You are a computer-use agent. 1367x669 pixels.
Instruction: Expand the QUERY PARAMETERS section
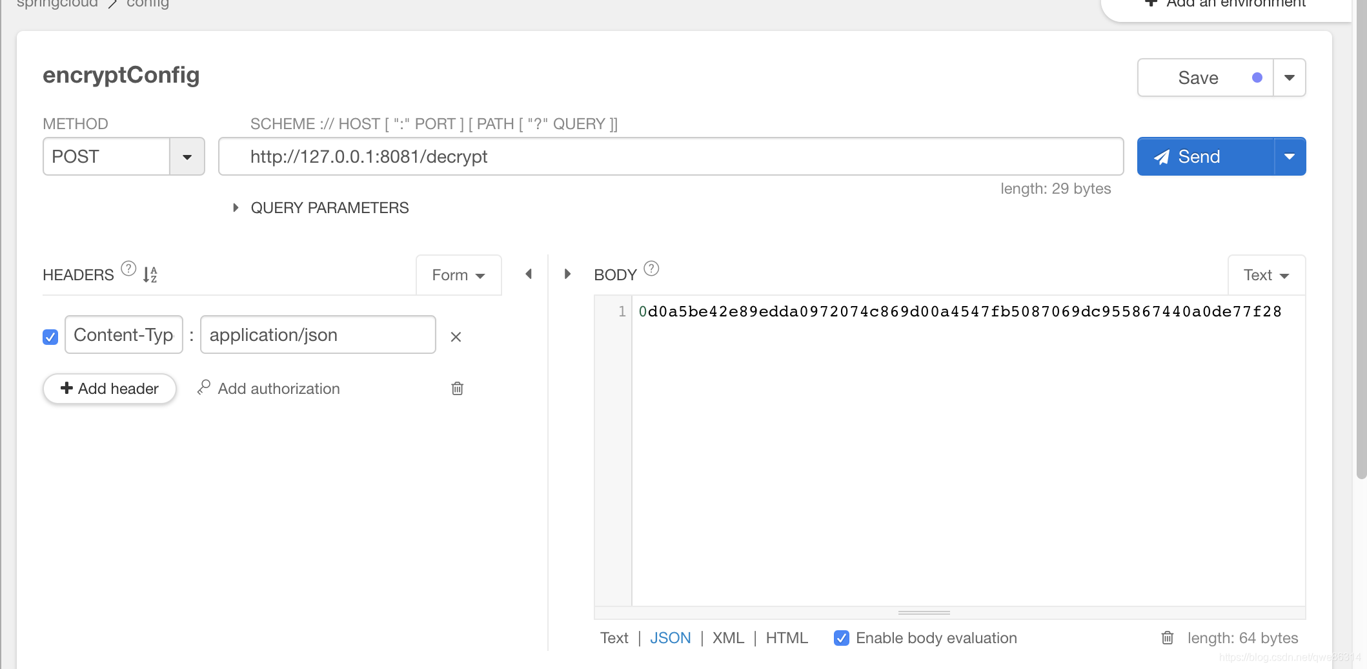pos(321,208)
